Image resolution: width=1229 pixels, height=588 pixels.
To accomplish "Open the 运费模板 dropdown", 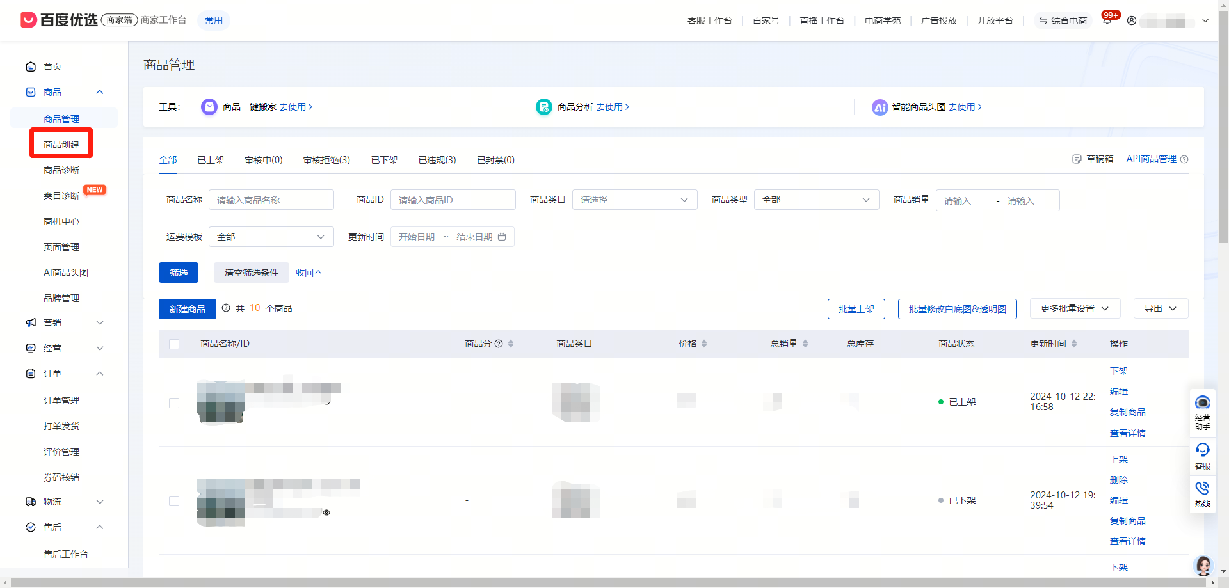I will (271, 237).
